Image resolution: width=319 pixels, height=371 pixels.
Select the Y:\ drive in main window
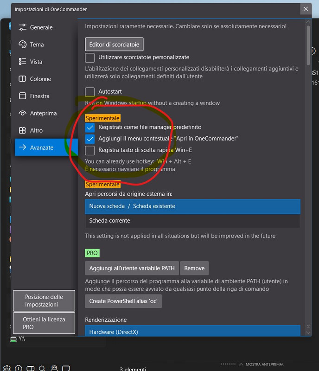(18, 339)
